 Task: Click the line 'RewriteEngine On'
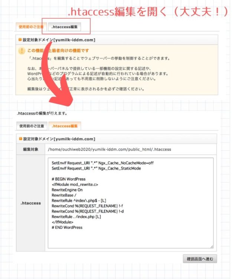point(67,190)
